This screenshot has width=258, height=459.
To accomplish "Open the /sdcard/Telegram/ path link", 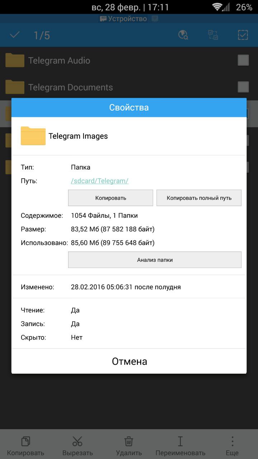I will coord(100,181).
